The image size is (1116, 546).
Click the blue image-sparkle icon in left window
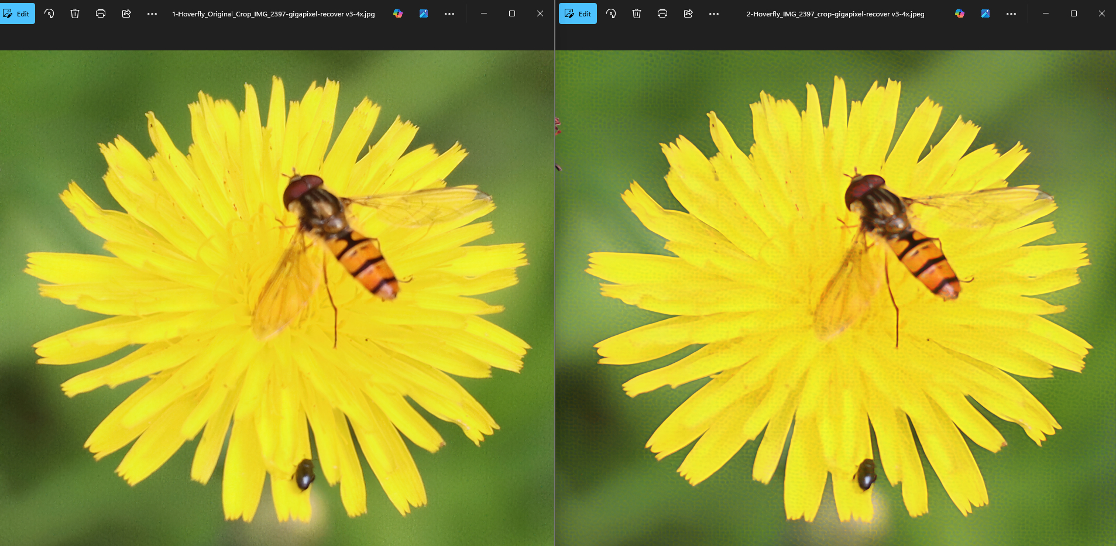pos(424,13)
